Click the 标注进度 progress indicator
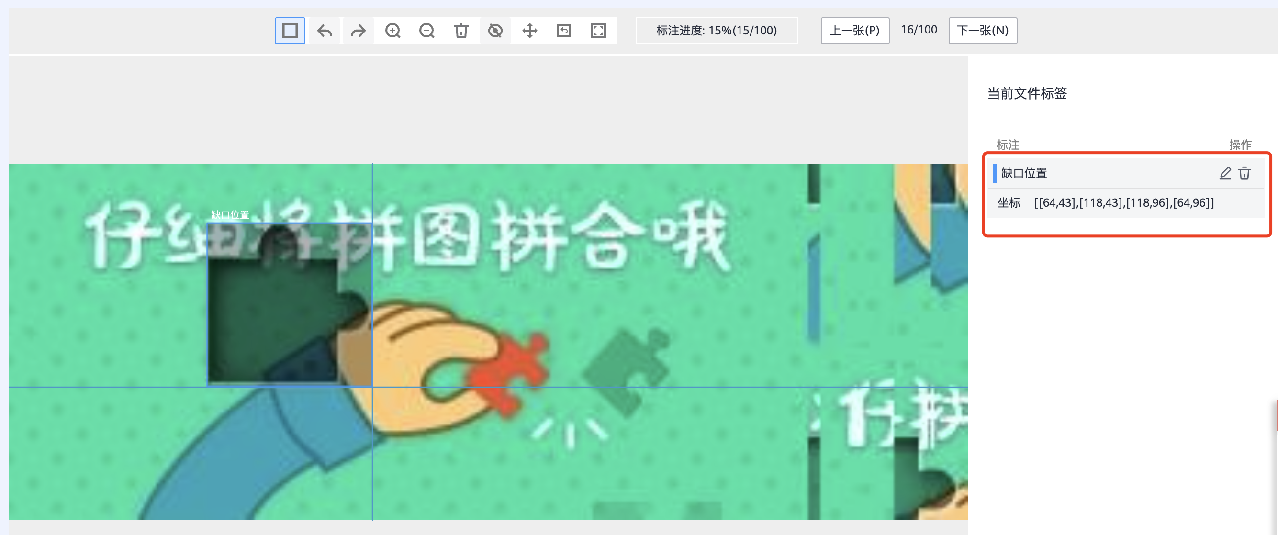Image resolution: width=1278 pixels, height=535 pixels. click(x=716, y=31)
